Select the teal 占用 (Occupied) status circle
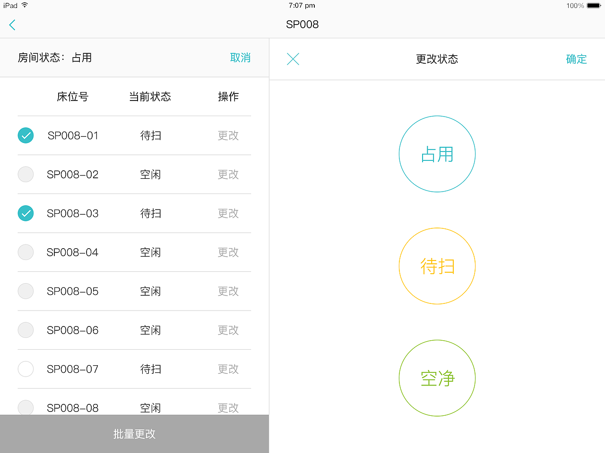The width and height of the screenshot is (605, 453). 437,153
